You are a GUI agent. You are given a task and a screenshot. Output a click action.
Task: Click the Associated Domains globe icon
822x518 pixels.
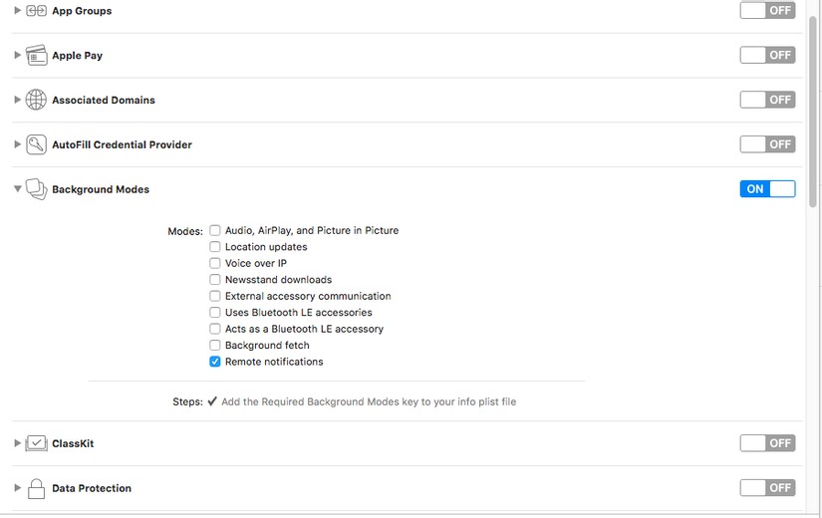[36, 100]
